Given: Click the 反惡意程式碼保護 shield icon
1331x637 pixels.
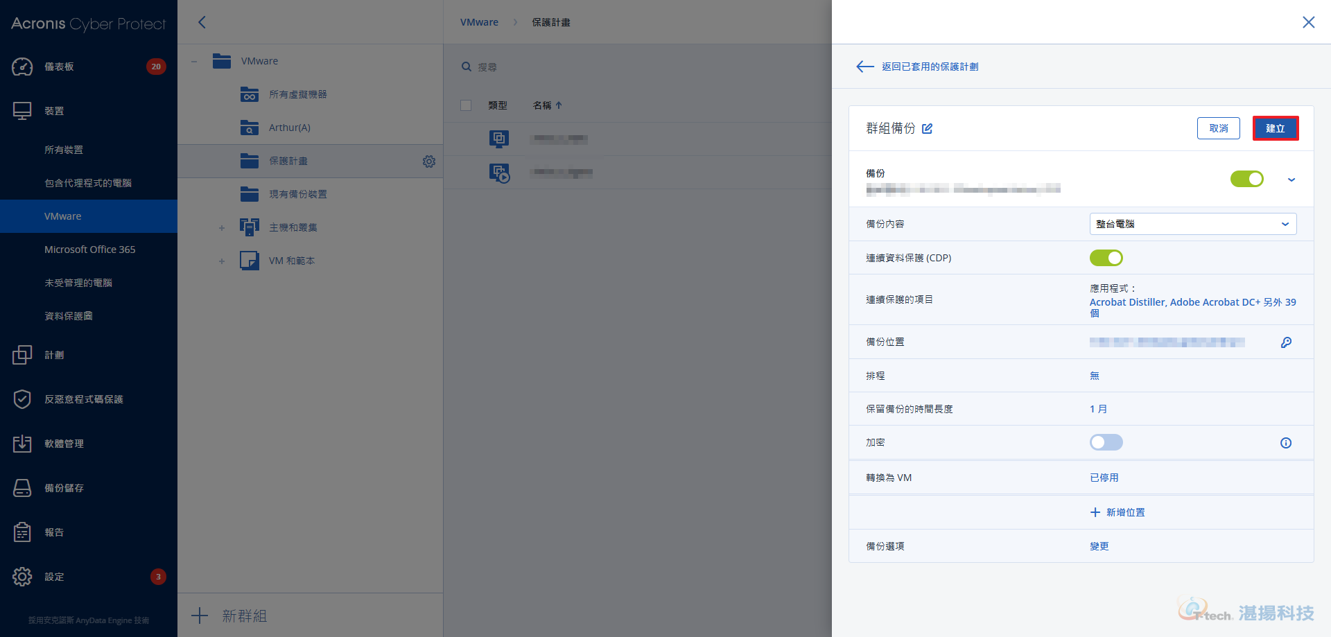Looking at the screenshot, I should (22, 399).
